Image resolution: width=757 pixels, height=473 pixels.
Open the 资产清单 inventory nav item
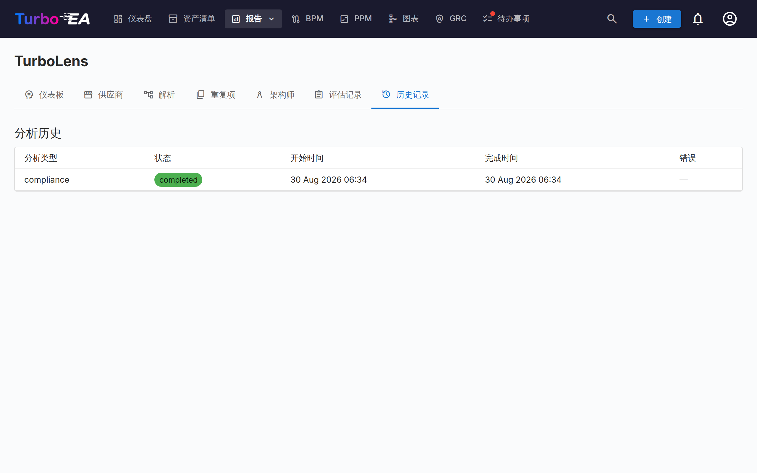(192, 19)
